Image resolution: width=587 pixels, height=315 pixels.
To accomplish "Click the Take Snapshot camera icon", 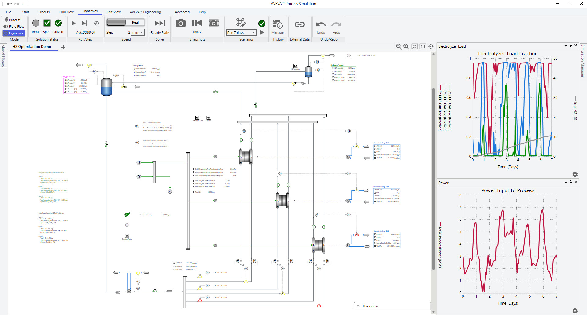I will tap(180, 23).
